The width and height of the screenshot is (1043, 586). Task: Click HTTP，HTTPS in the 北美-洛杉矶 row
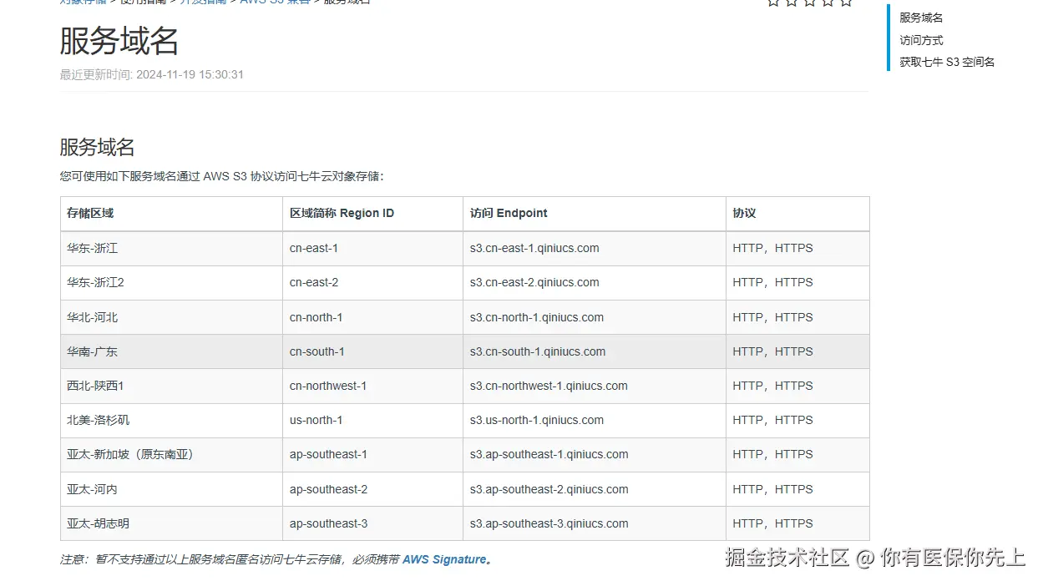[773, 420]
